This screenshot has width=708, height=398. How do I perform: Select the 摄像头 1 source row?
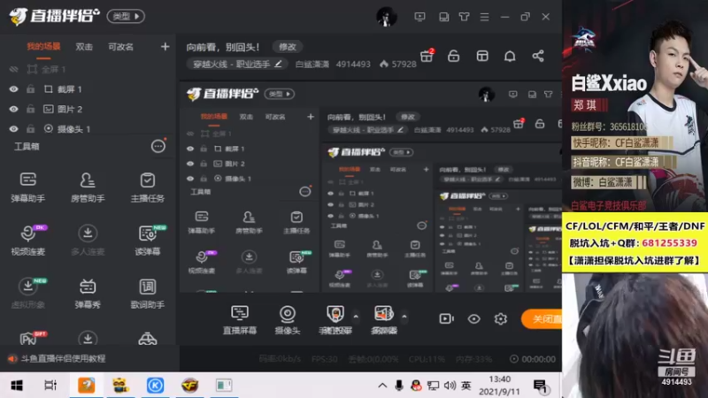coord(88,128)
